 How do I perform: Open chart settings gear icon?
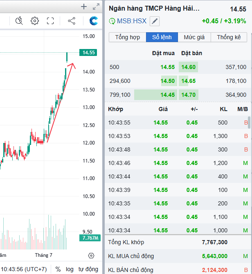click(35, 21)
